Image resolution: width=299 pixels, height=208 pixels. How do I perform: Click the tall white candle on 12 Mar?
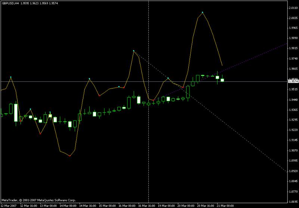pyautogui.click(x=16, y=112)
